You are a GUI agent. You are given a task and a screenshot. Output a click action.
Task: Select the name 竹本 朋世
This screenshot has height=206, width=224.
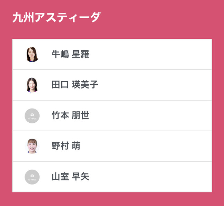click(70, 116)
